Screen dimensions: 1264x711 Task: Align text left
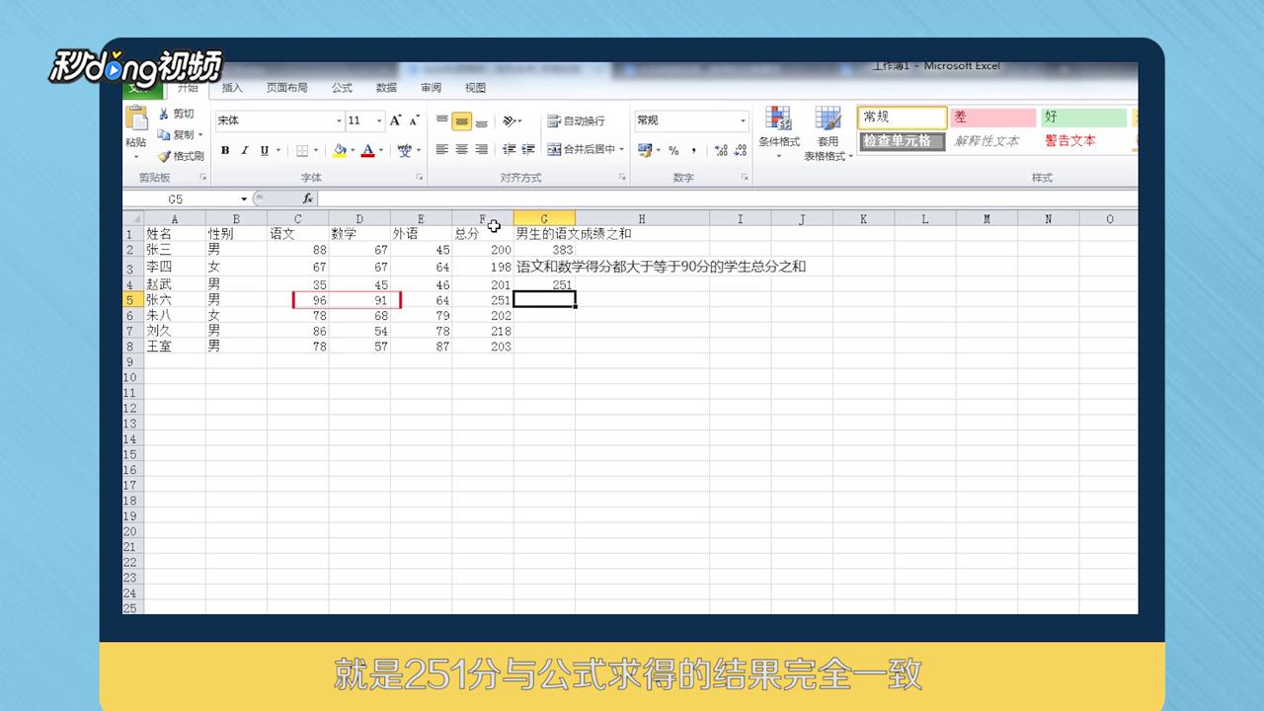pos(441,150)
